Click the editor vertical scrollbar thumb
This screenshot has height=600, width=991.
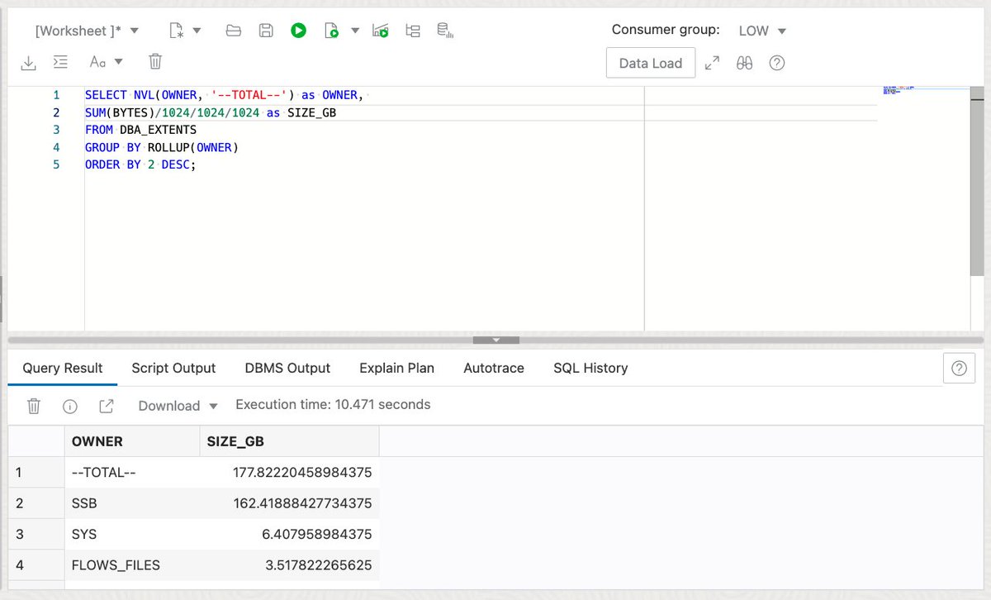977,181
